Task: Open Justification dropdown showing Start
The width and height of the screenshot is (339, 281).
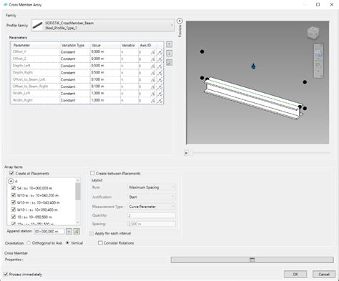Action: [x=152, y=197]
